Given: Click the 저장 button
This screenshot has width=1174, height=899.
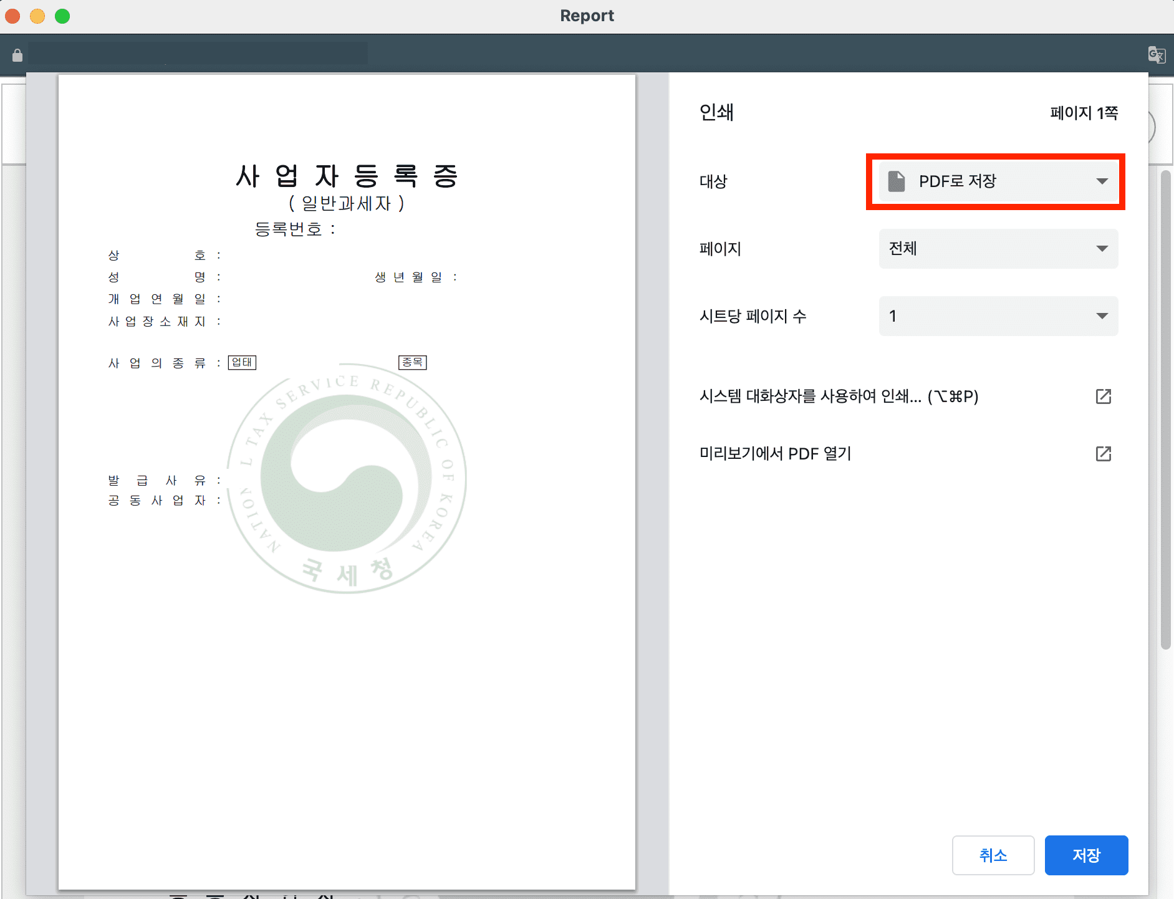Looking at the screenshot, I should tap(1086, 855).
